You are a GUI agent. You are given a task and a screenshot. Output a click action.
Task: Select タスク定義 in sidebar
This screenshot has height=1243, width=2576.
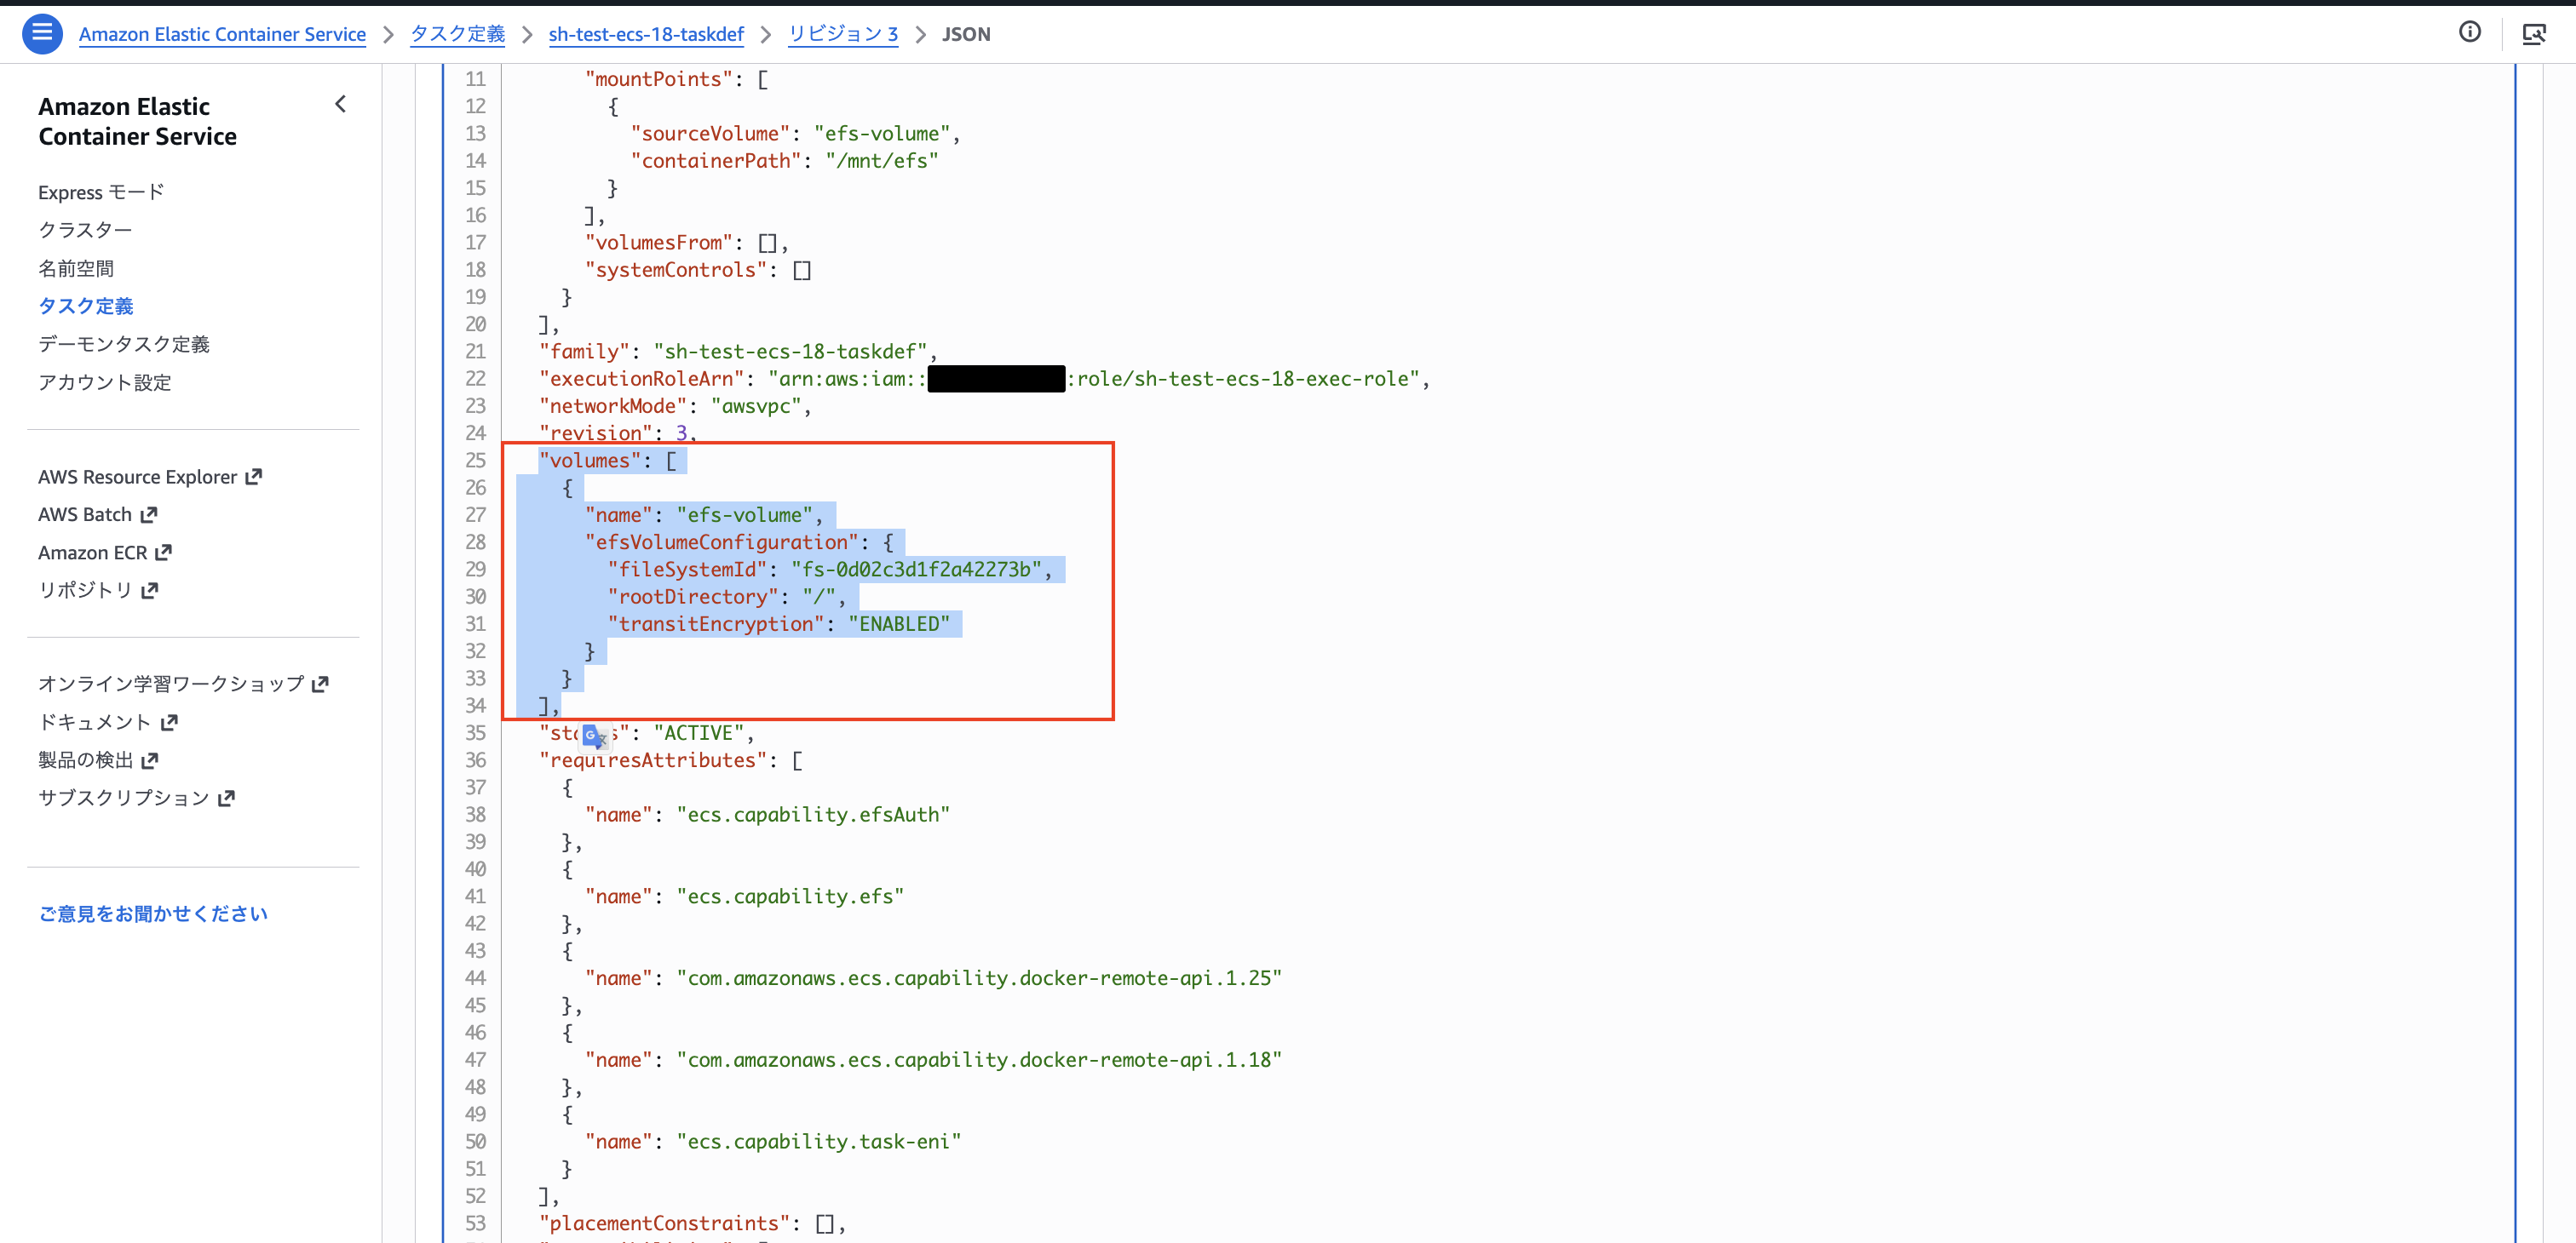click(x=85, y=306)
